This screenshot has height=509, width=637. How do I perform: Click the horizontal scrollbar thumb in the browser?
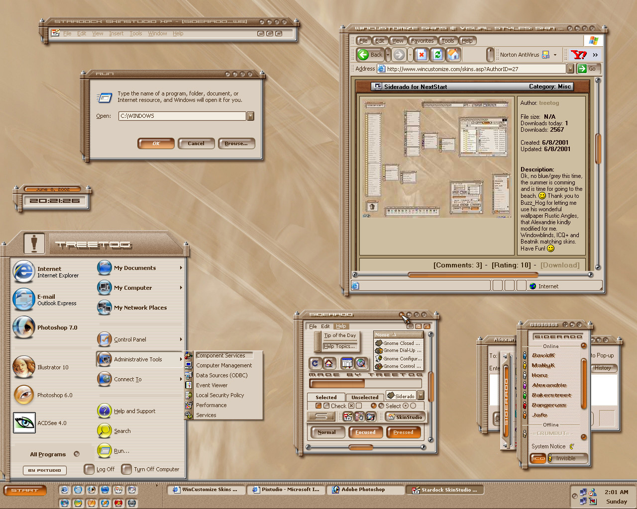click(473, 274)
